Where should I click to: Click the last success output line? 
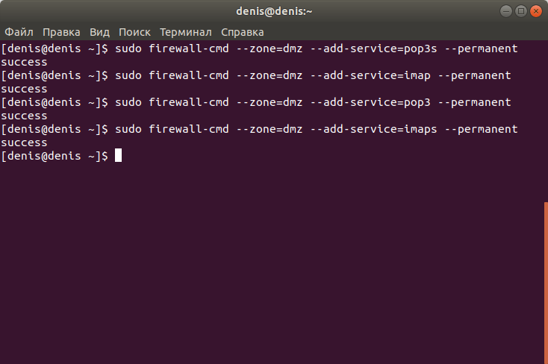click(x=24, y=143)
